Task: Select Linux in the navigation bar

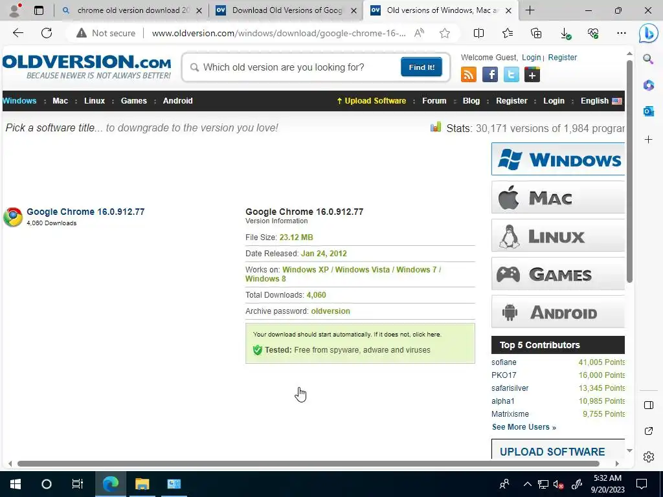Action: 95,100
